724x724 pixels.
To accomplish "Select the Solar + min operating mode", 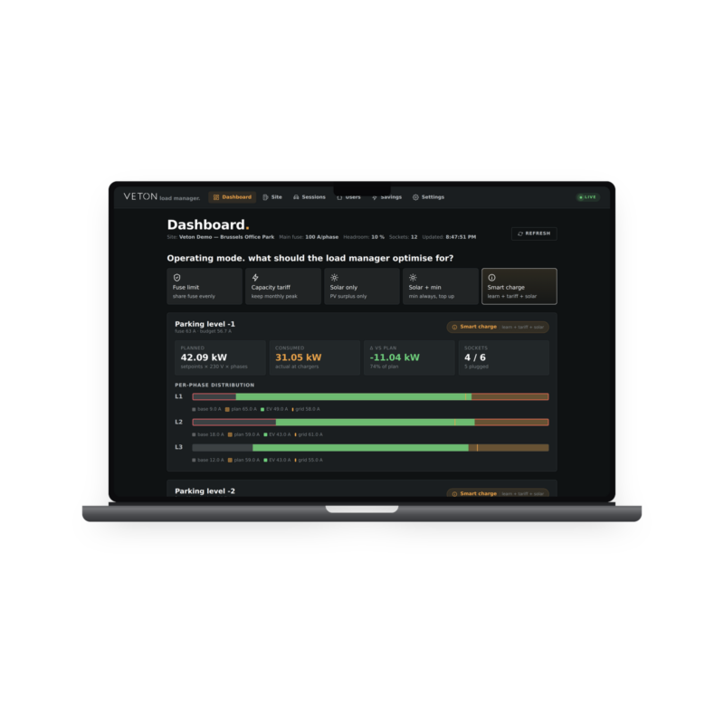I will click(441, 286).
